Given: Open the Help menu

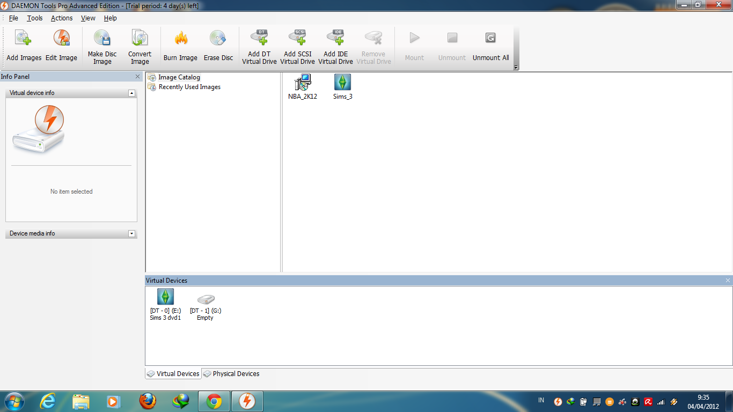Looking at the screenshot, I should point(111,18).
